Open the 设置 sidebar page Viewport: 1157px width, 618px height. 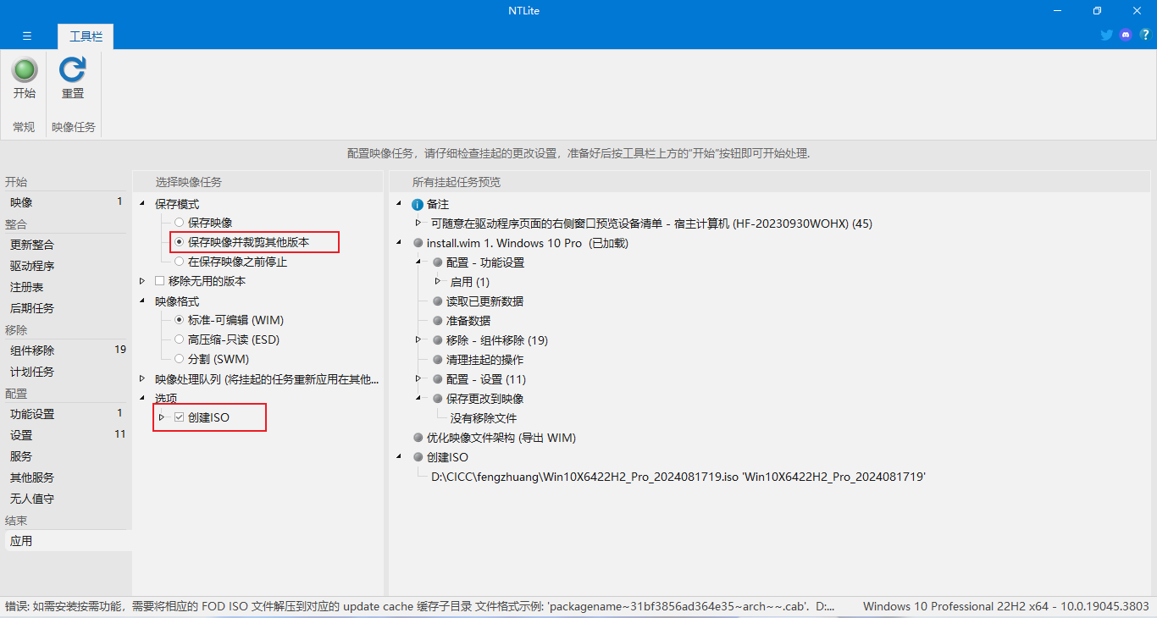(66, 435)
